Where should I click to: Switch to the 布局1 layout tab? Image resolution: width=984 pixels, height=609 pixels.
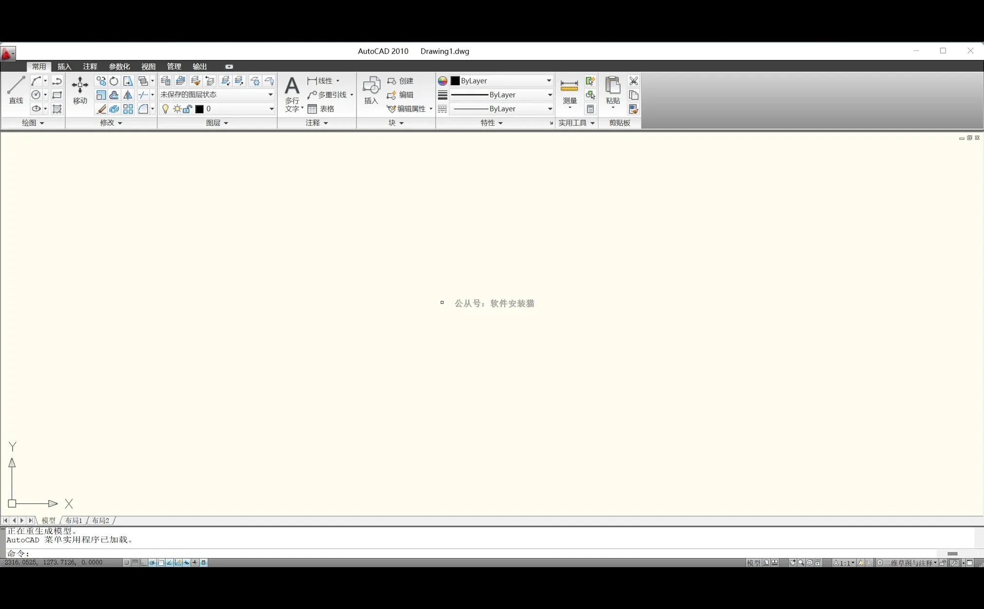click(x=73, y=520)
